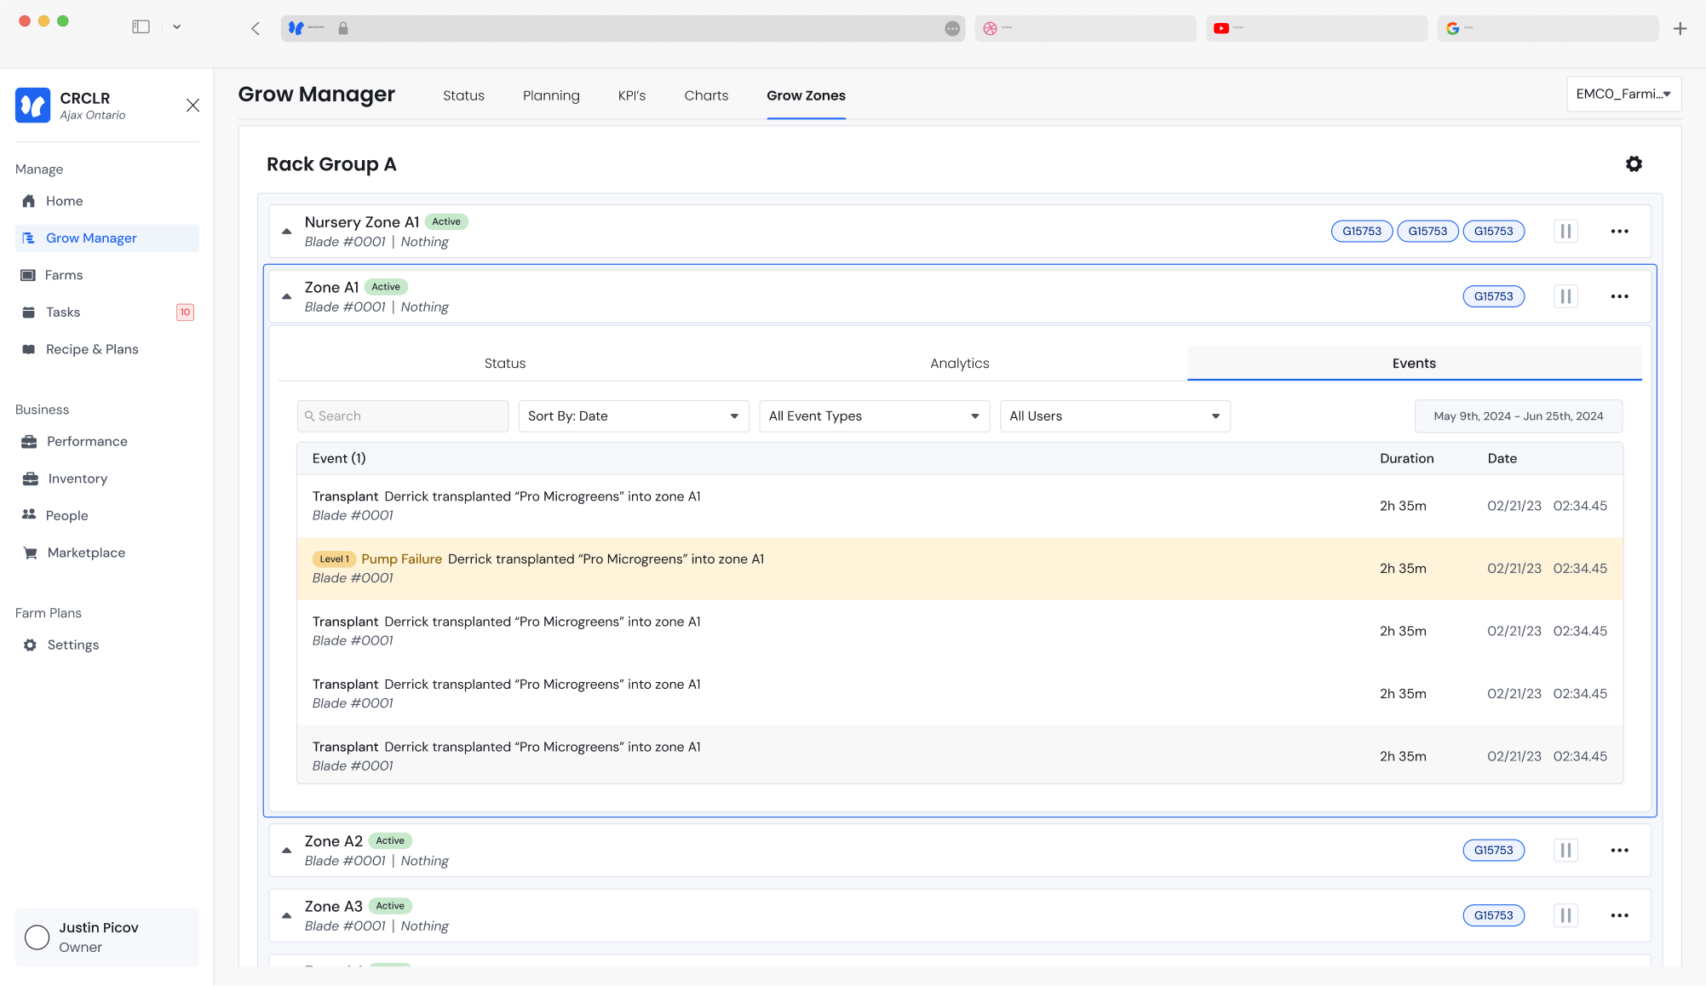The height and width of the screenshot is (986, 1706).
Task: Pause Nursery Zone A1
Action: click(1565, 232)
